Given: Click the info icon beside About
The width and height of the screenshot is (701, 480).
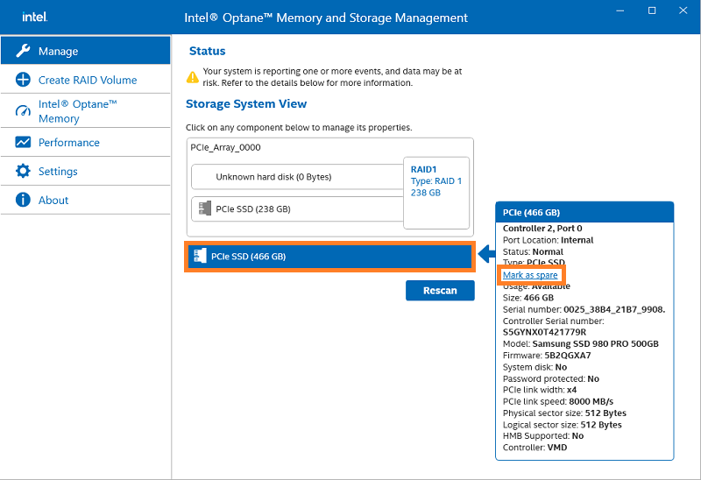Looking at the screenshot, I should coord(23,200).
